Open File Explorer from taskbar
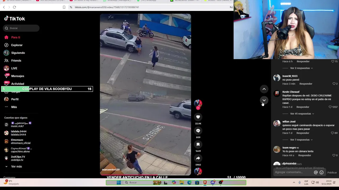Image resolution: width=339 pixels, height=190 pixels. 182,183
